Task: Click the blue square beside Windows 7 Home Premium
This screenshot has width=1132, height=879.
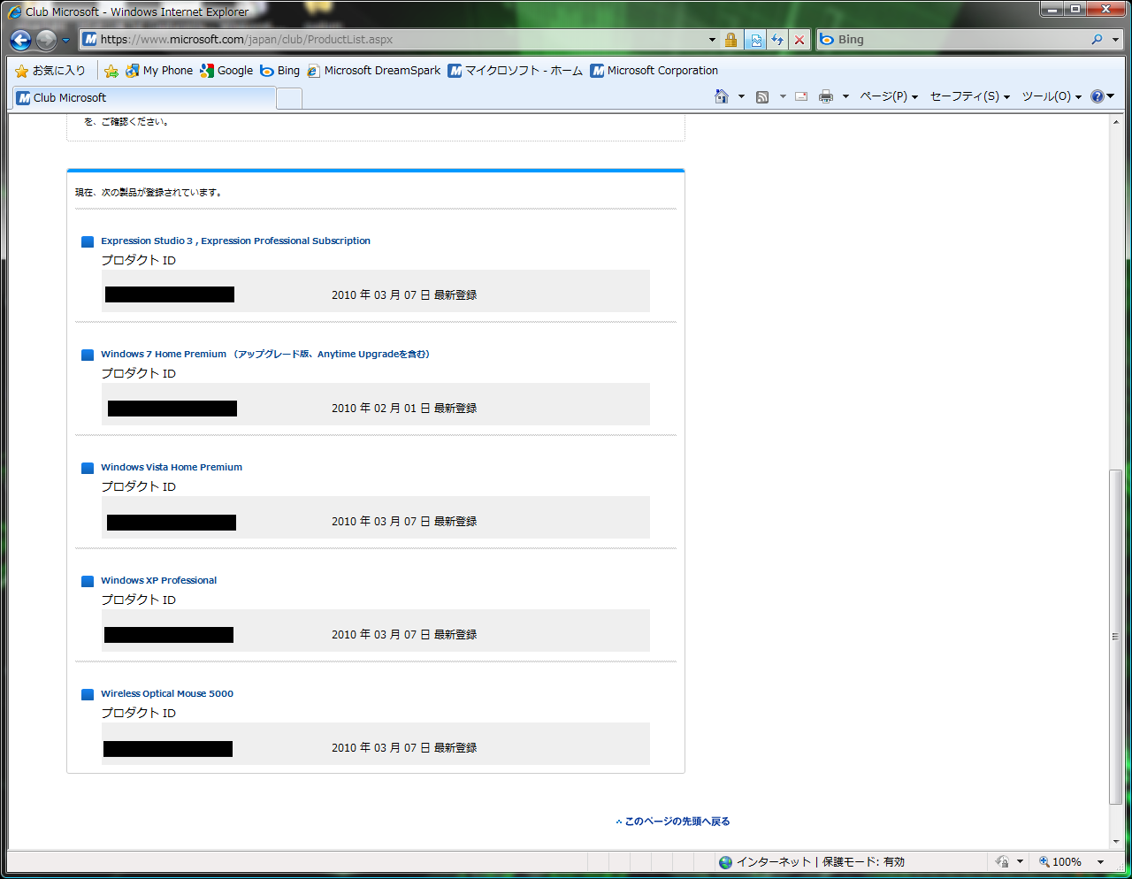Action: coord(88,355)
